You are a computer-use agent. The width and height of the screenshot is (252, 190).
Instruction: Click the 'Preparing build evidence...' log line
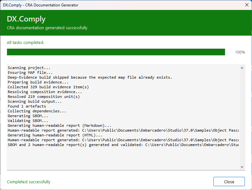pos(38,82)
